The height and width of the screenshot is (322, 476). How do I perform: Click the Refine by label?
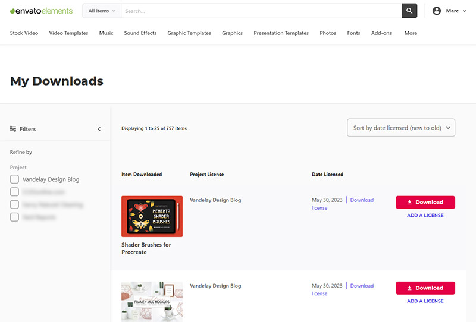[21, 152]
